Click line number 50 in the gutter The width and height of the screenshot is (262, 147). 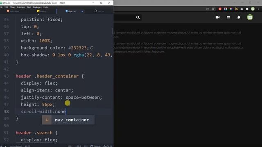pos(6,126)
